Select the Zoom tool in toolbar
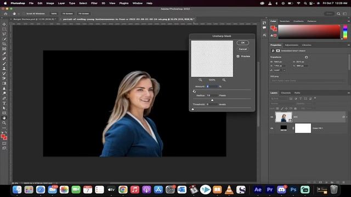The width and height of the screenshot is (351, 197). [x=4, y=123]
